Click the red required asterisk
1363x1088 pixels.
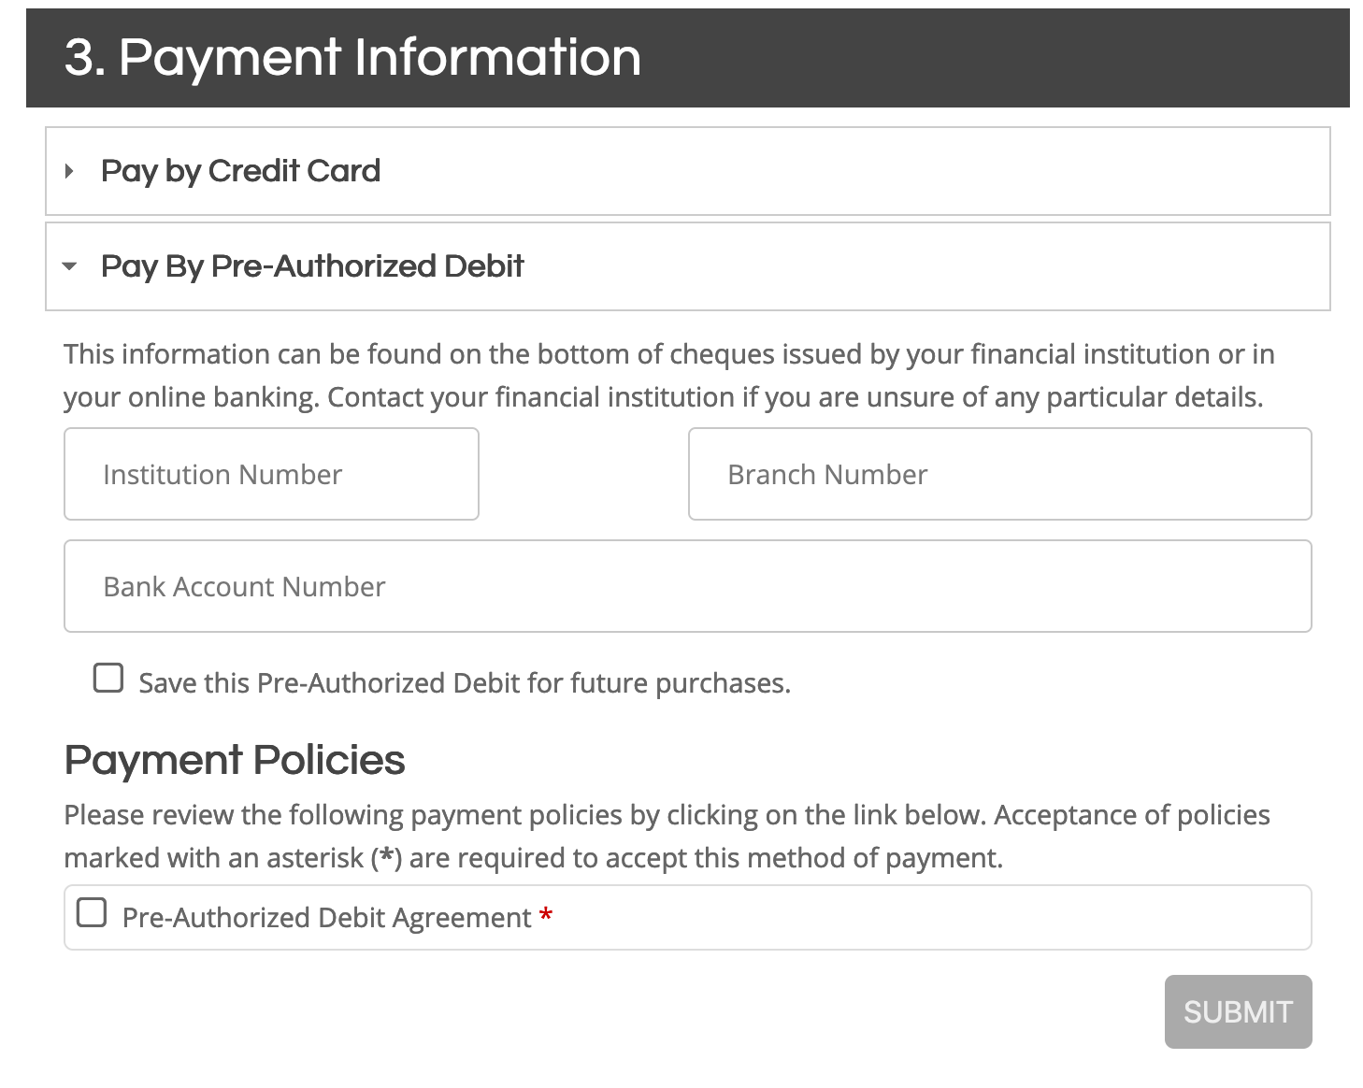coord(546,917)
